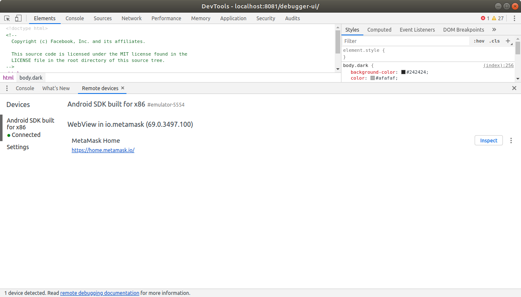Open Settings in the devices sidebar
The width and height of the screenshot is (521, 297).
[x=18, y=147]
